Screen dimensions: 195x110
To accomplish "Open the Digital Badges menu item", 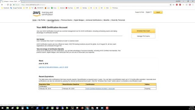I will pos(79,20).
